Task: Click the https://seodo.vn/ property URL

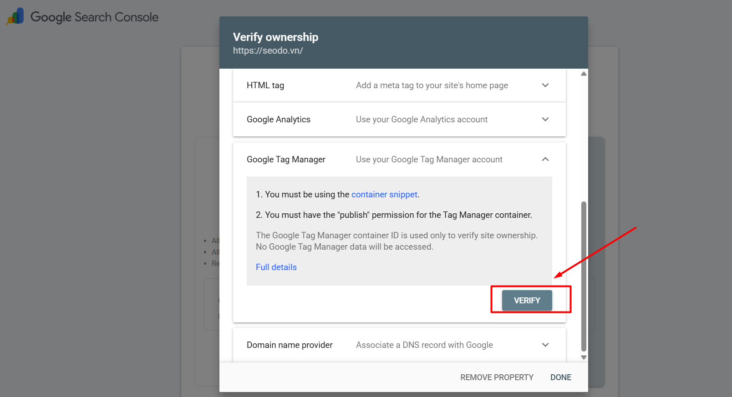Action: (x=268, y=50)
